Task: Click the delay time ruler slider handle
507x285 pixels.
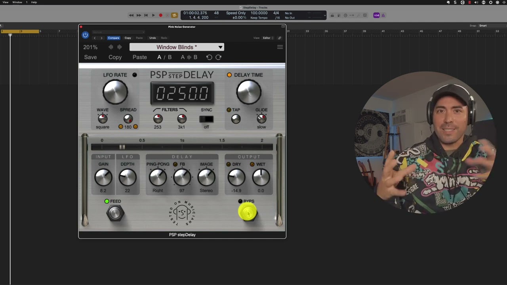Action: (122, 147)
